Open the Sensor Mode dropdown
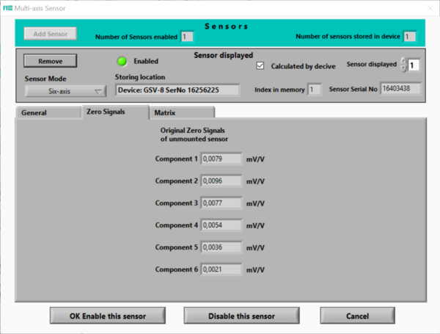Image resolution: width=440 pixels, height=334 pixels. pos(66,91)
